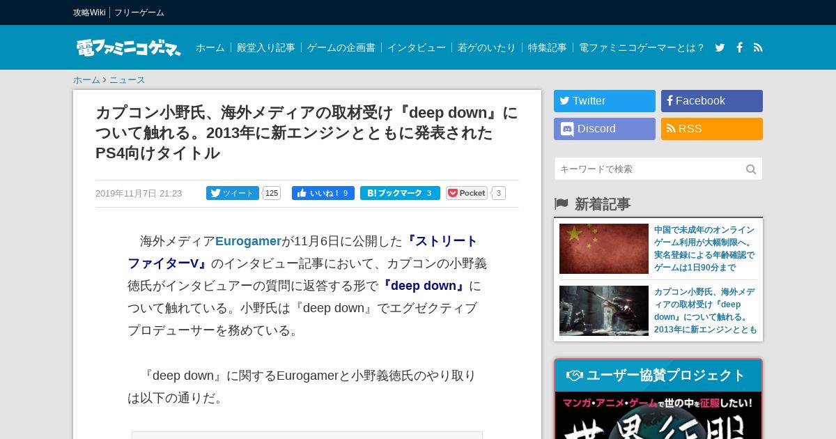Click the ニュース breadcrumb link
This screenshot has width=836, height=439.
click(x=127, y=79)
